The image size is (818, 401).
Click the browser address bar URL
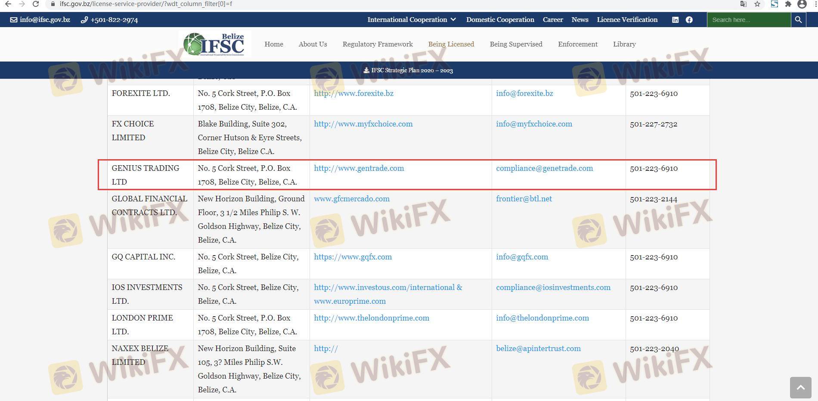pos(146,4)
